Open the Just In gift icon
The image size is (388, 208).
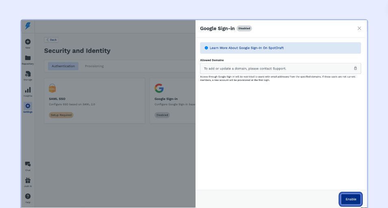coord(28,180)
